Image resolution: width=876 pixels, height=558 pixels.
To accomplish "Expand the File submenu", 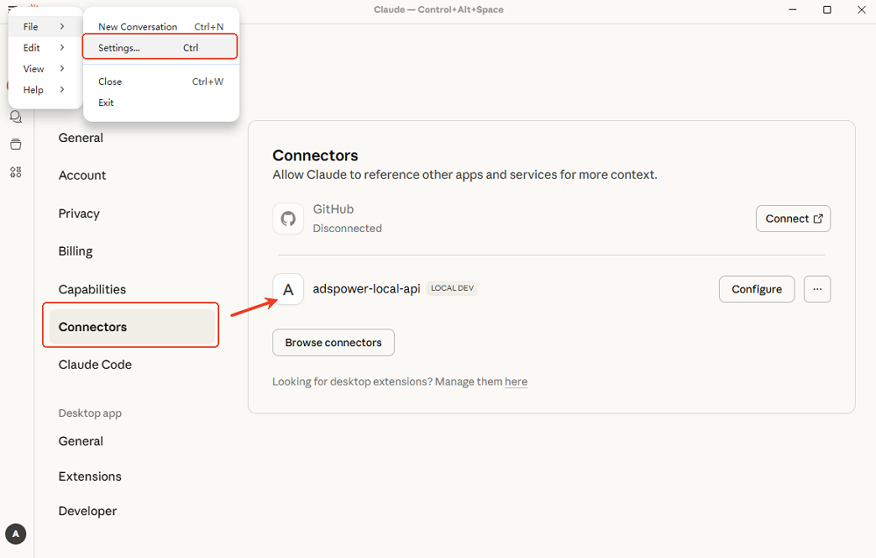I will click(x=44, y=26).
